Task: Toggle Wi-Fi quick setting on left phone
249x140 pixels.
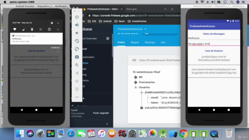Action: (x=15, y=30)
